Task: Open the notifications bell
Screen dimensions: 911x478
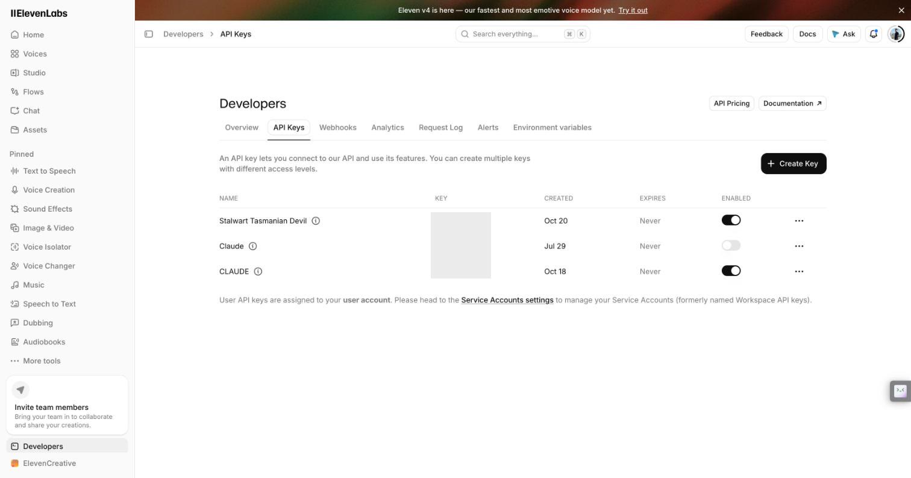Action: pyautogui.click(x=874, y=34)
